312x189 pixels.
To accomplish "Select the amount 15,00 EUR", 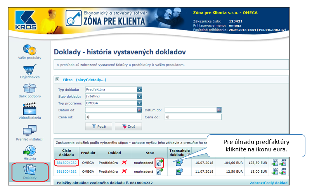I will 259,171.
